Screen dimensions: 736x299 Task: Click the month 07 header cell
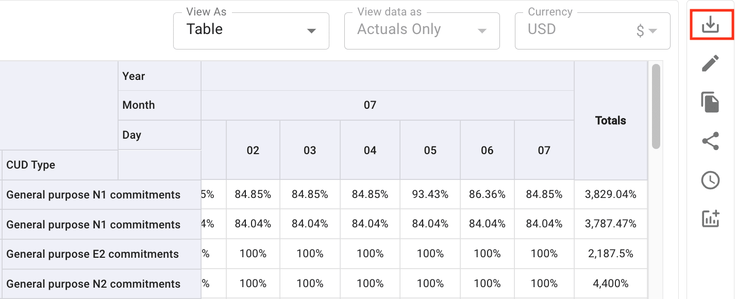(x=370, y=105)
